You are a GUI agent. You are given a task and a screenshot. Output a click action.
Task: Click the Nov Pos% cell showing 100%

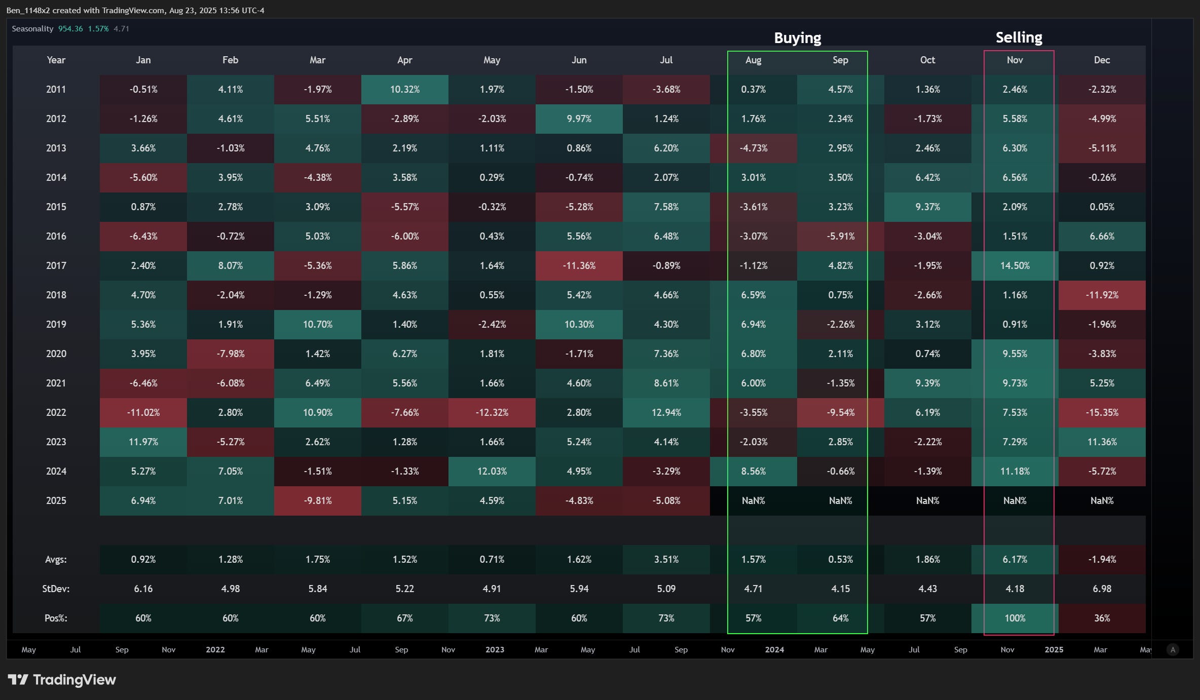(1015, 618)
